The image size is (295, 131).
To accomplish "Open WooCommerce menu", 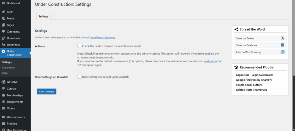I will tap(16, 117).
